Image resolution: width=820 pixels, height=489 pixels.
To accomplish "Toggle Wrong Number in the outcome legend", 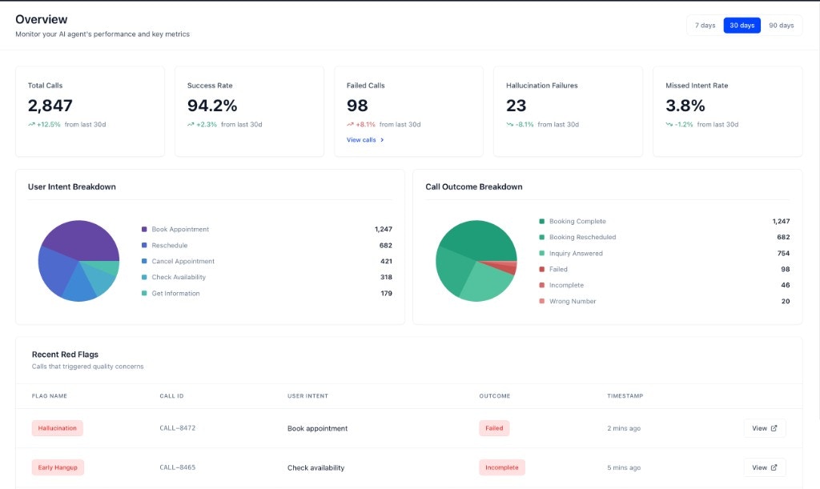I will 570,301.
